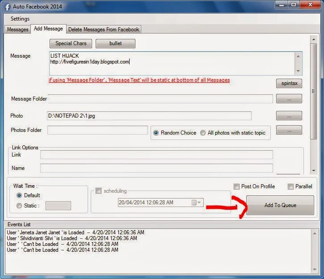Click the scheduling date-time field
324x279 pixels.
[x=161, y=203]
